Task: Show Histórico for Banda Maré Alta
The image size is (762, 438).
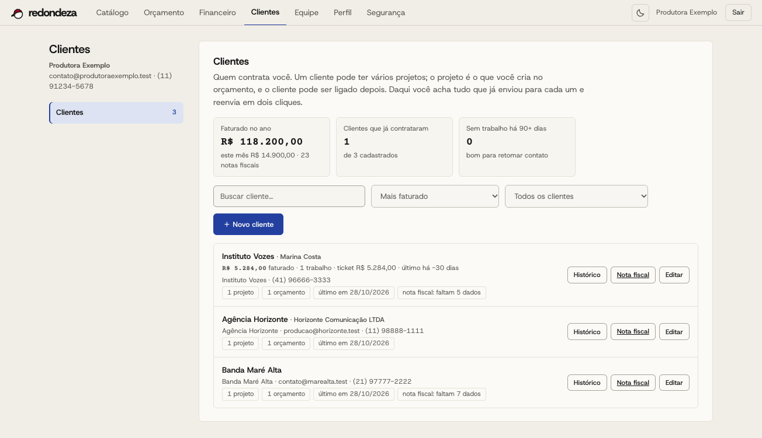Action: point(587,383)
